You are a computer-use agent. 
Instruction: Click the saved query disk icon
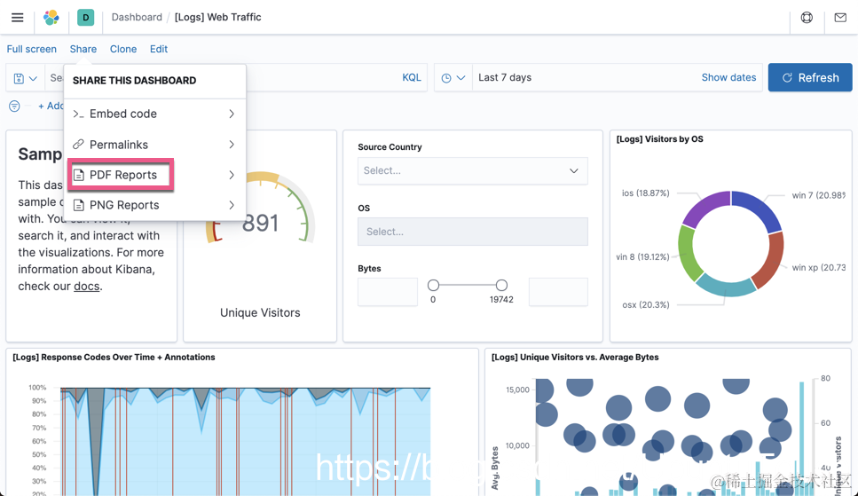click(x=19, y=78)
